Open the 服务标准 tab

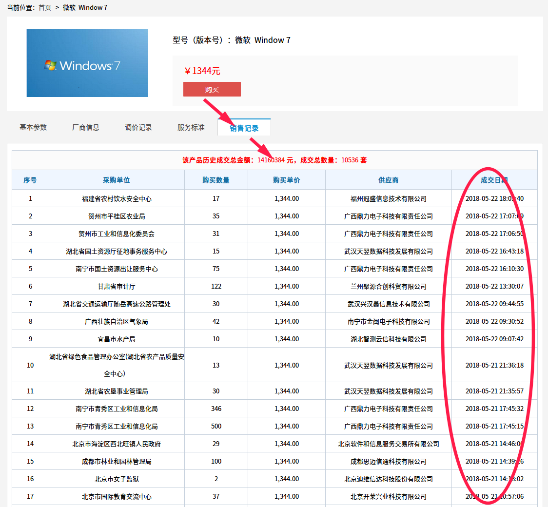point(191,128)
